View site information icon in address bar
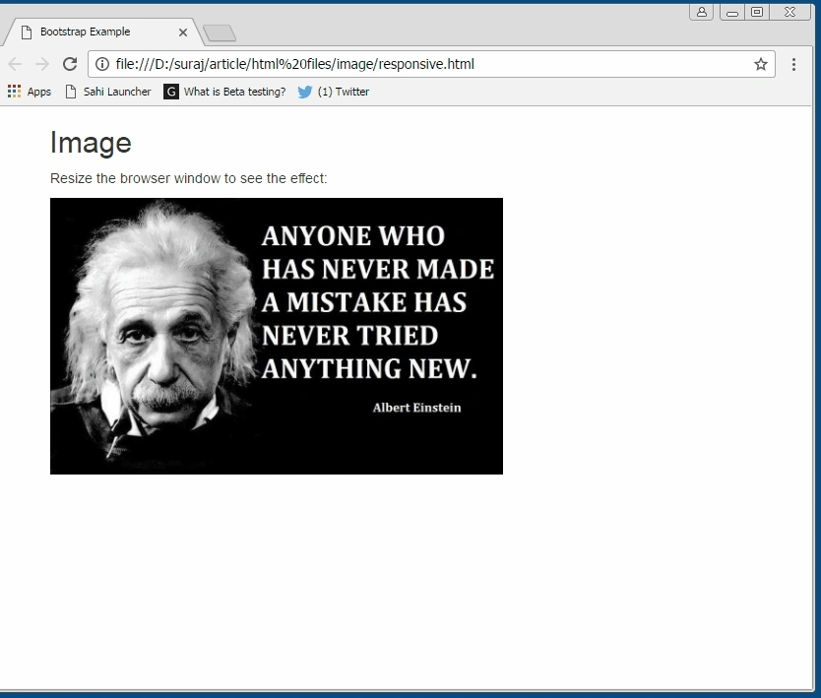This screenshot has width=821, height=698. tap(102, 64)
